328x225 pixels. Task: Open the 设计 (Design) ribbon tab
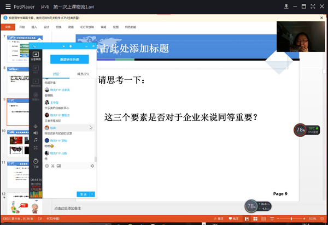(46, 27)
